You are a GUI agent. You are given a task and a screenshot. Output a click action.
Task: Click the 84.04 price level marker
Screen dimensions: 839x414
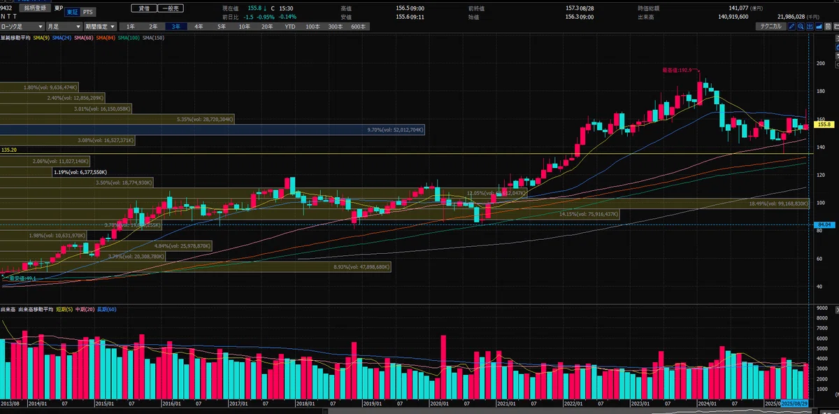point(824,224)
